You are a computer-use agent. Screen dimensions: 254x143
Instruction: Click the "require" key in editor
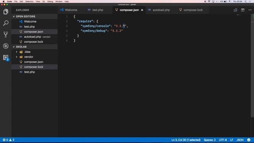[x=85, y=21]
